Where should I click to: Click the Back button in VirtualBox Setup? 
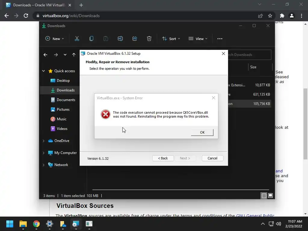pos(163,158)
